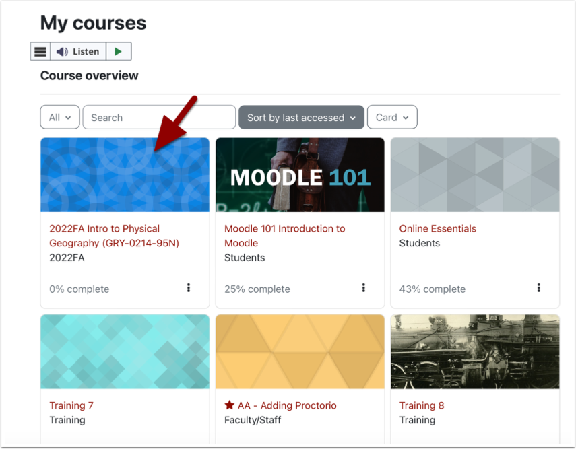Click the MOODLE 101 course banner image
Screen dimensions: 576x449
300,175
